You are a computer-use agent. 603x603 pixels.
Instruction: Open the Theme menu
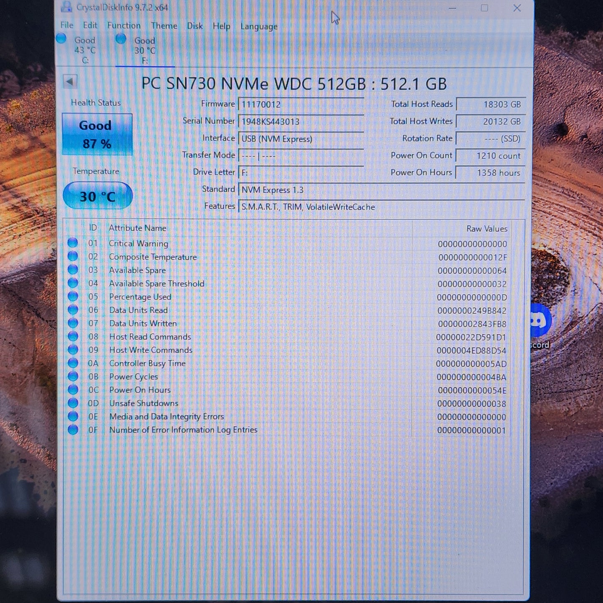click(164, 26)
